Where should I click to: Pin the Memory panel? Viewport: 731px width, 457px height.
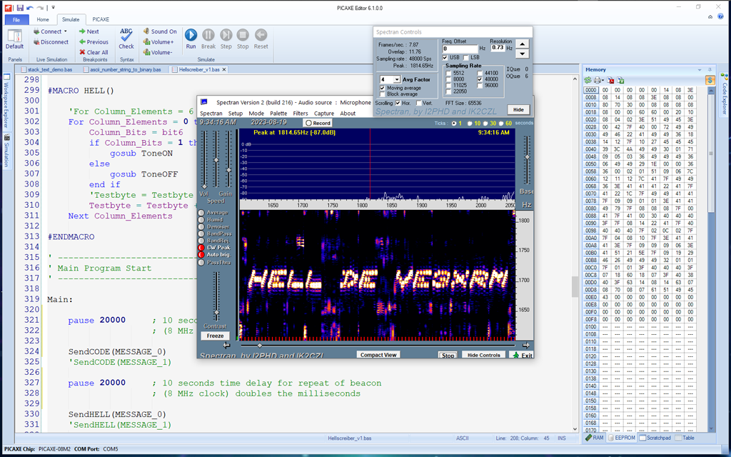[710, 69]
